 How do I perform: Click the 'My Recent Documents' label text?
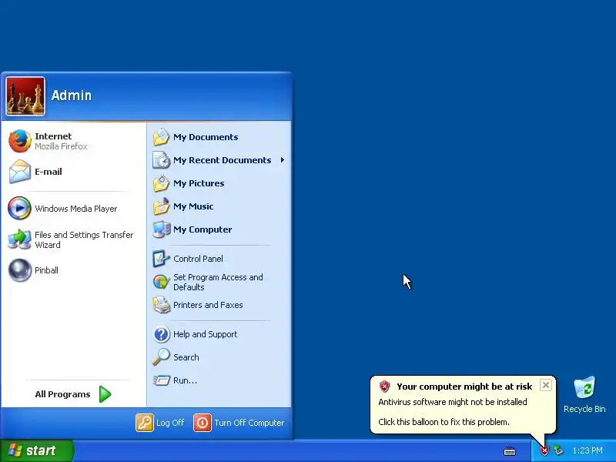point(222,160)
